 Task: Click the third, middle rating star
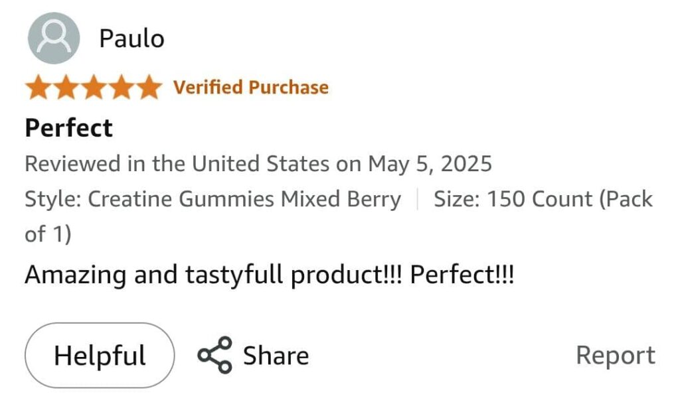point(93,88)
